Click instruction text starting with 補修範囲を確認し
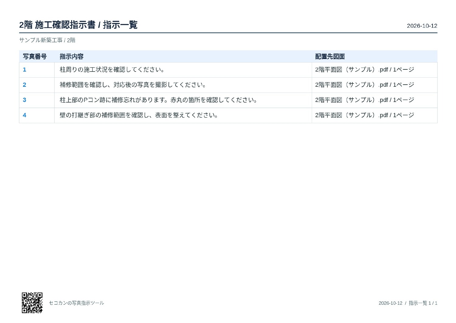The width and height of the screenshot is (456, 323). point(133,85)
